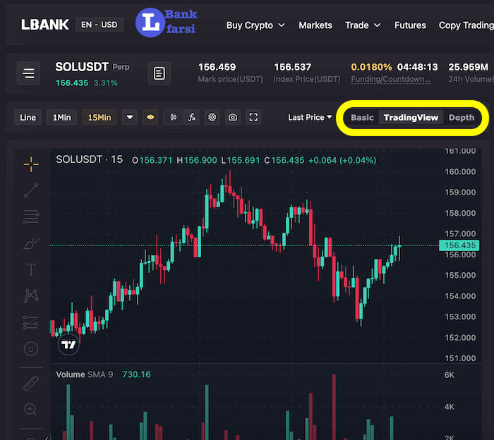Open the Buy Crypto menu

click(x=255, y=25)
